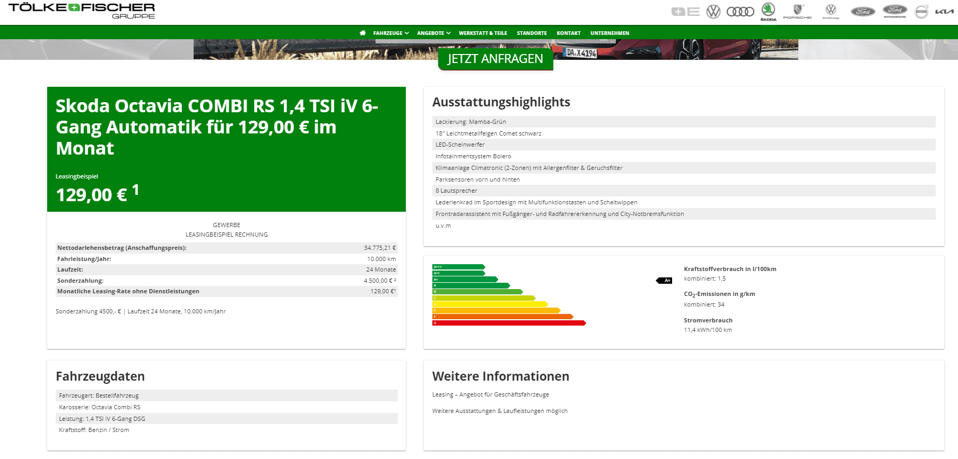
Task: Select the Ford passenger car logo
Action: pos(863,12)
